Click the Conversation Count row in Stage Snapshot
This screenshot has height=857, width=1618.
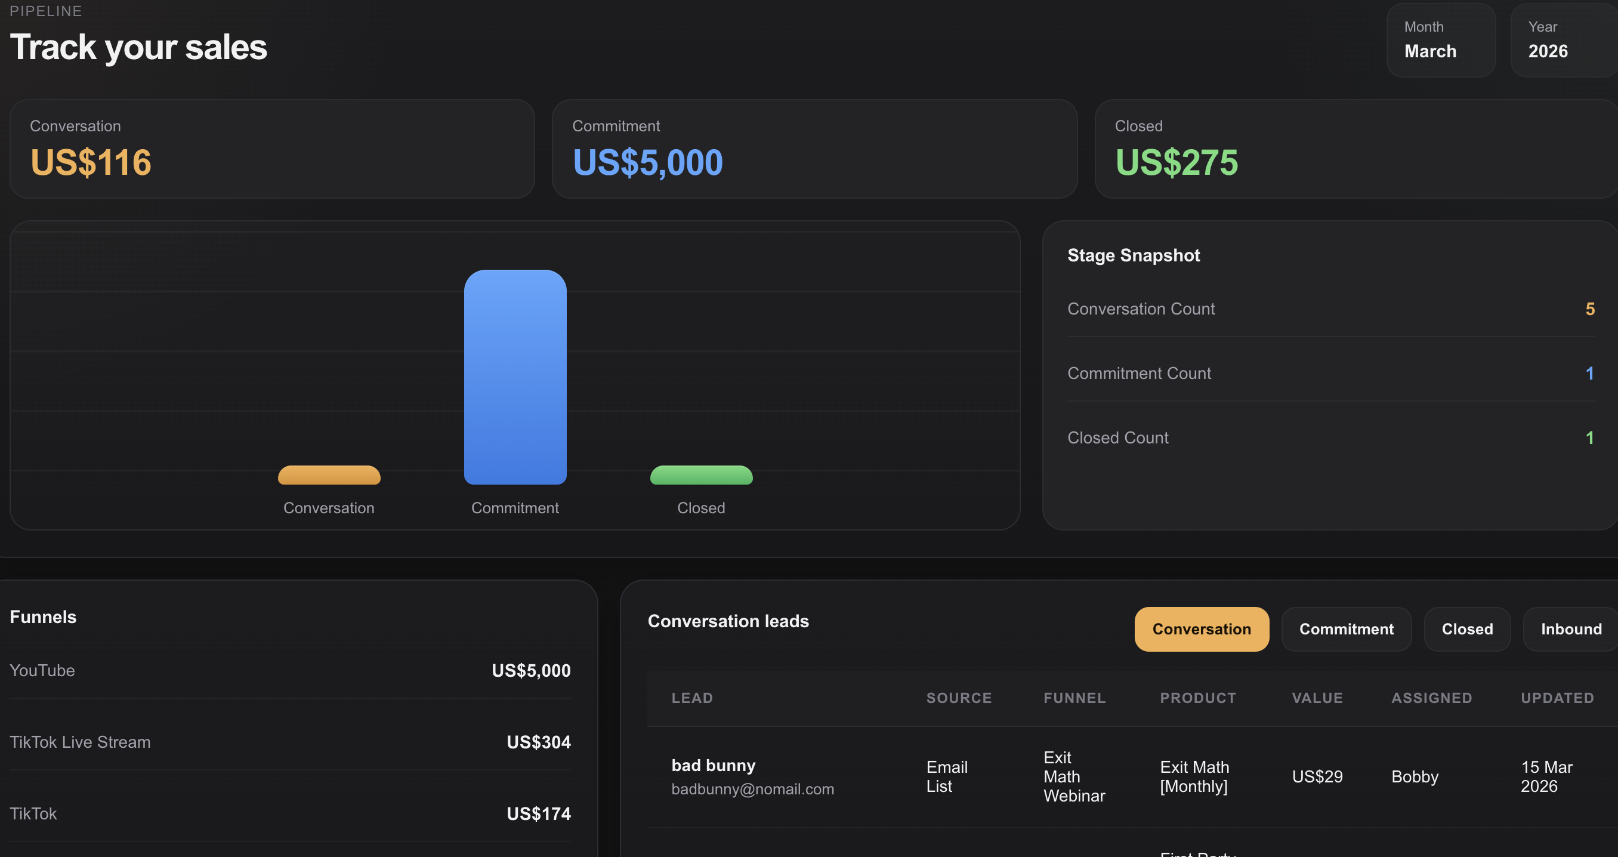tap(1329, 309)
